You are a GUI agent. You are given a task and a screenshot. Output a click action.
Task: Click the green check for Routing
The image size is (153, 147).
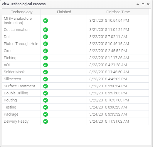pos(46,100)
